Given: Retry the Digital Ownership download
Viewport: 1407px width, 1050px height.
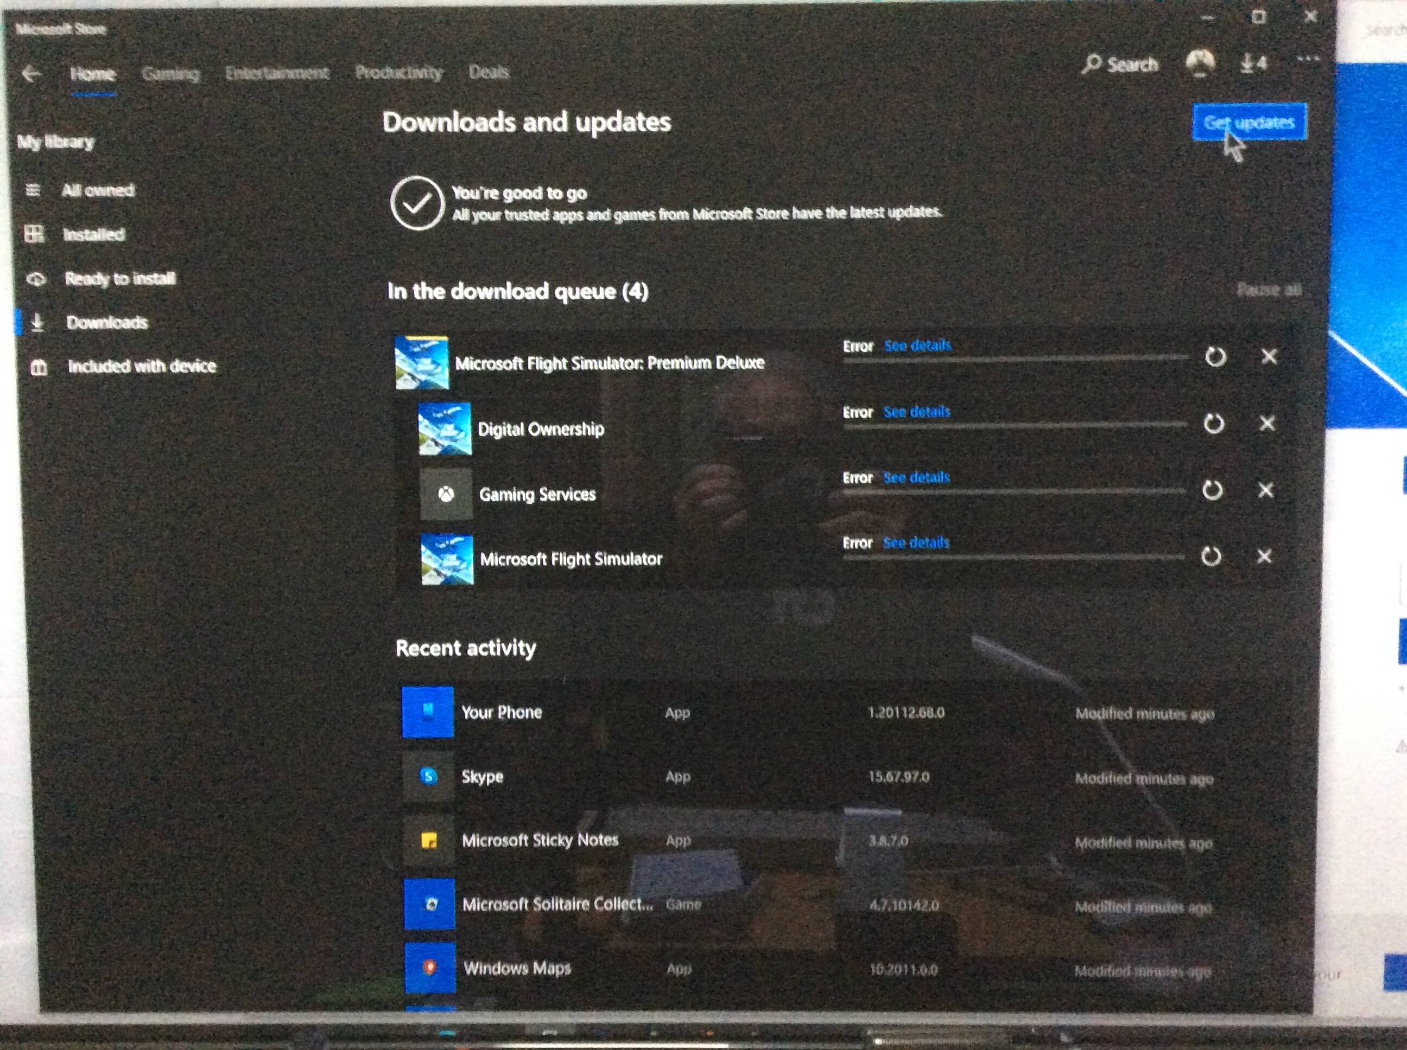Looking at the screenshot, I should pos(1214,424).
